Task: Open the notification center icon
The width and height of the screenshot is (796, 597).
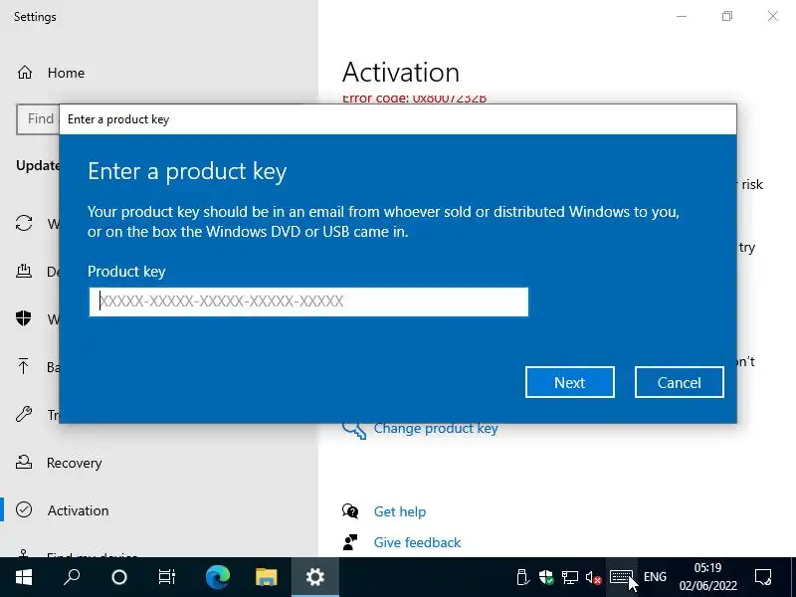Action: point(763,577)
